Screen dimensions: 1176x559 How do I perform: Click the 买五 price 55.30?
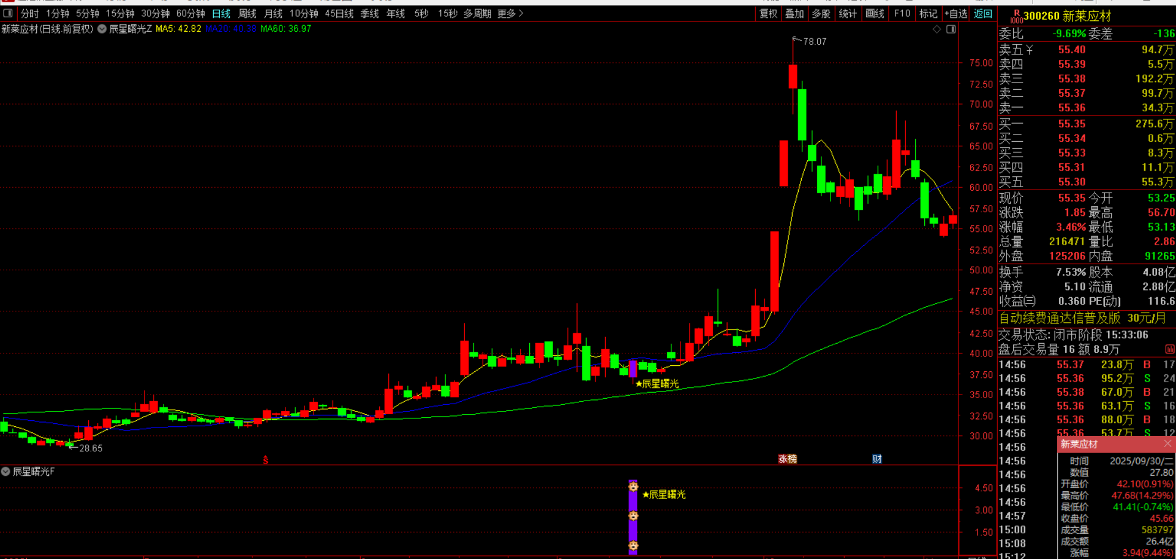(x=1071, y=182)
